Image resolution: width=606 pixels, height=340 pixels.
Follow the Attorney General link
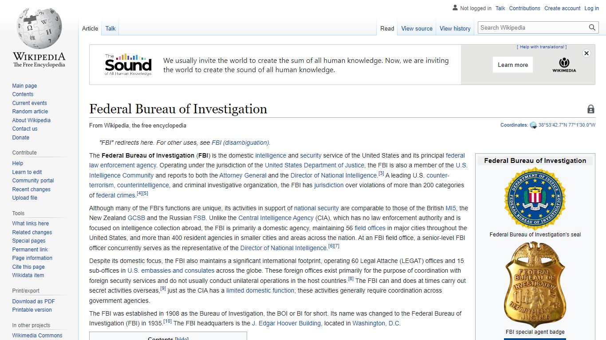click(243, 175)
